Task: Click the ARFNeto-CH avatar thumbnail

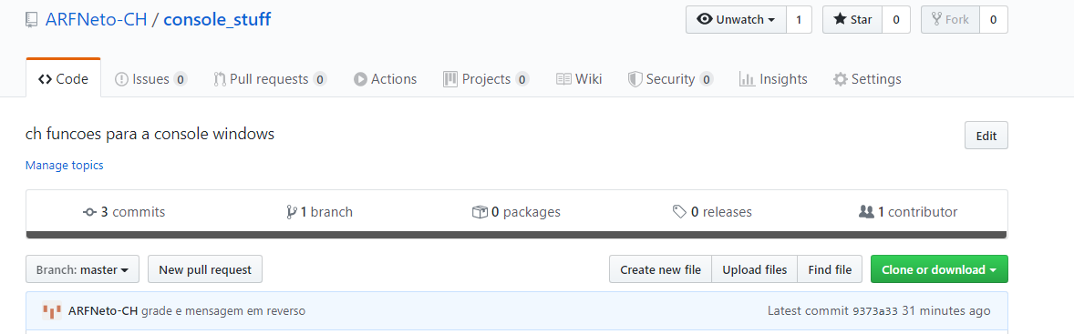Action: click(51, 310)
